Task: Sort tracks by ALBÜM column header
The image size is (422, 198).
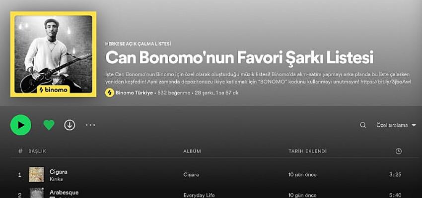Action: 192,151
